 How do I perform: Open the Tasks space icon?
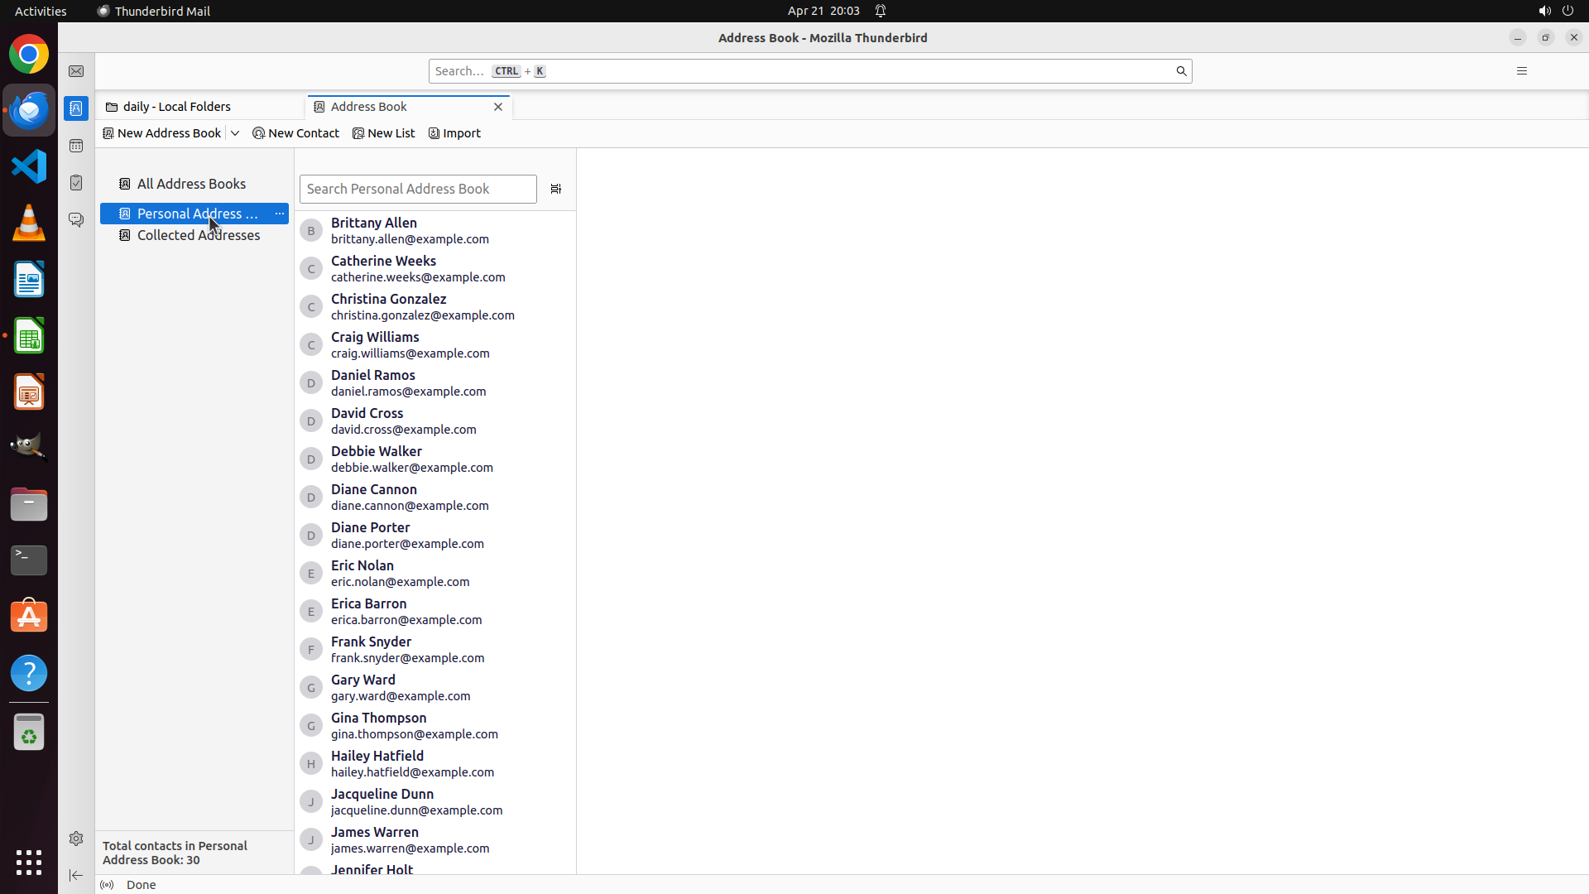(x=76, y=183)
